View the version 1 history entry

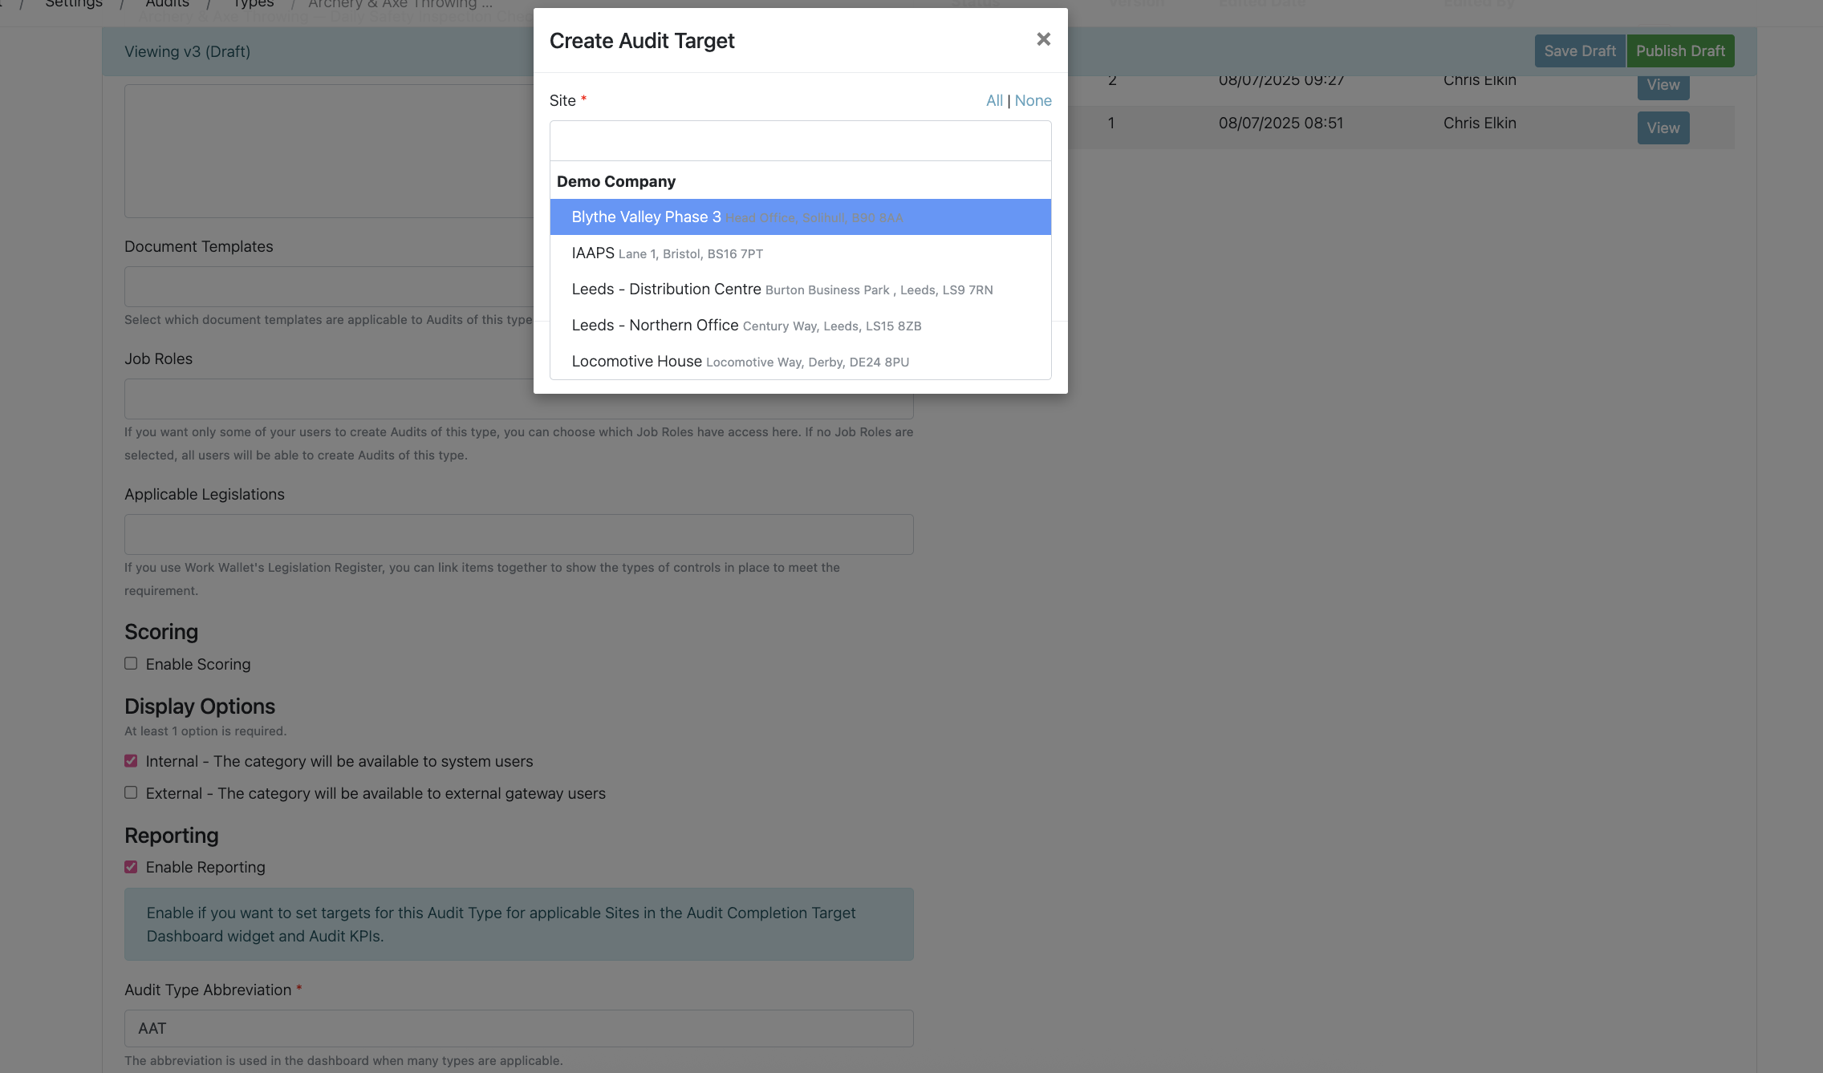pyautogui.click(x=1663, y=128)
